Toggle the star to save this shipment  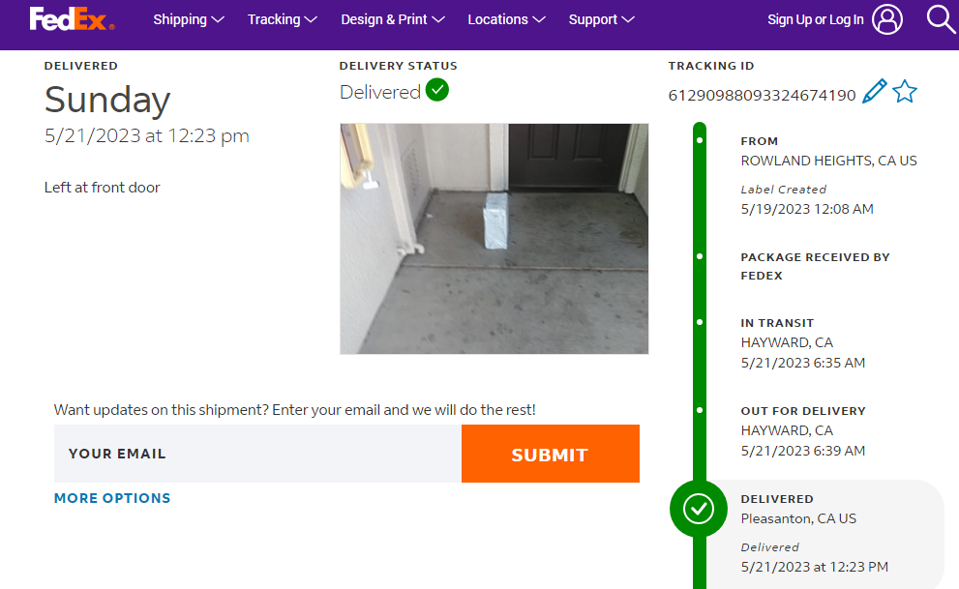click(x=905, y=93)
